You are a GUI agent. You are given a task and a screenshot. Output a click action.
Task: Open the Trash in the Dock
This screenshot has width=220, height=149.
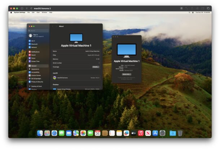pos(180,133)
